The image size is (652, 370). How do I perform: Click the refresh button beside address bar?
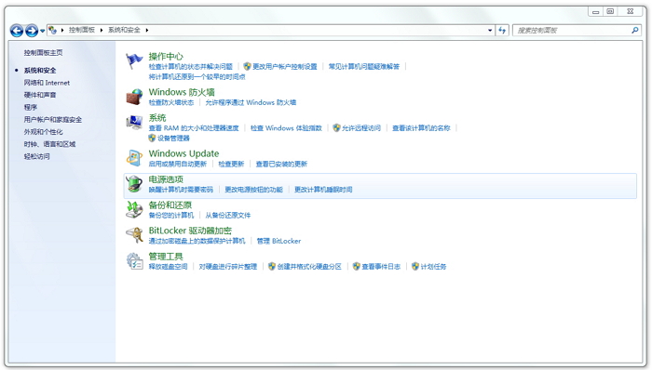[502, 31]
